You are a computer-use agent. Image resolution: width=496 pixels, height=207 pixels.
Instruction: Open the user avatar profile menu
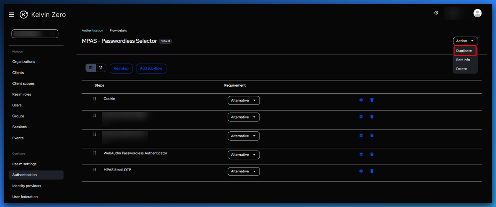point(477,13)
